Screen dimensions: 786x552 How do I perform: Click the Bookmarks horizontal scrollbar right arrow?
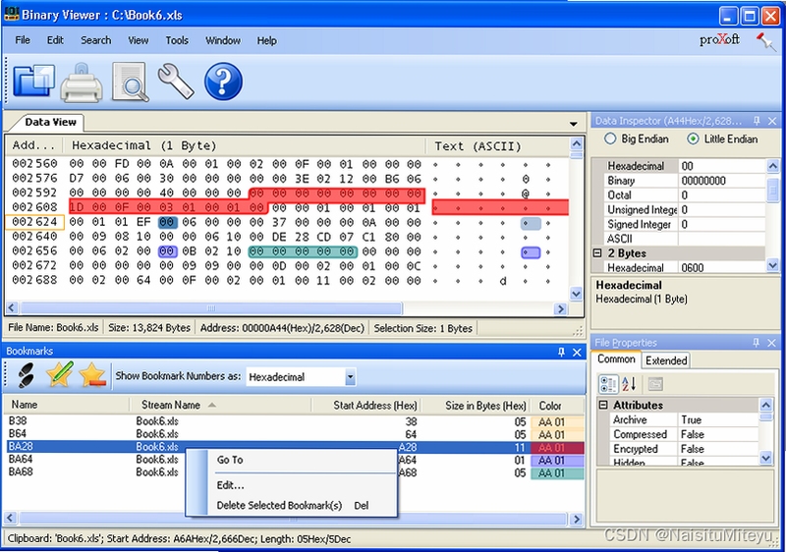(577, 519)
